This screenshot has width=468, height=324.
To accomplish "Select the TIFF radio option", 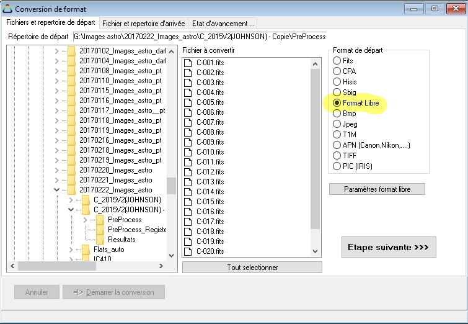I will click(x=337, y=156).
